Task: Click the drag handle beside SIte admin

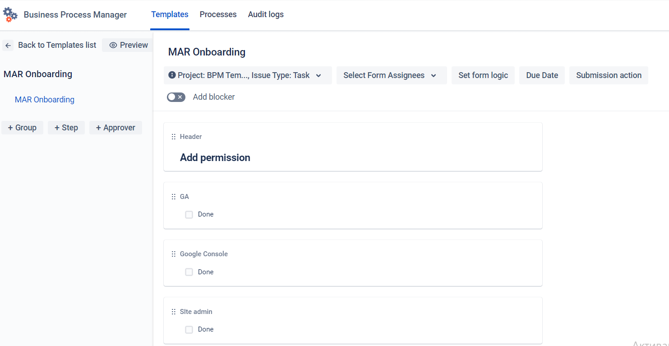Action: click(x=174, y=311)
